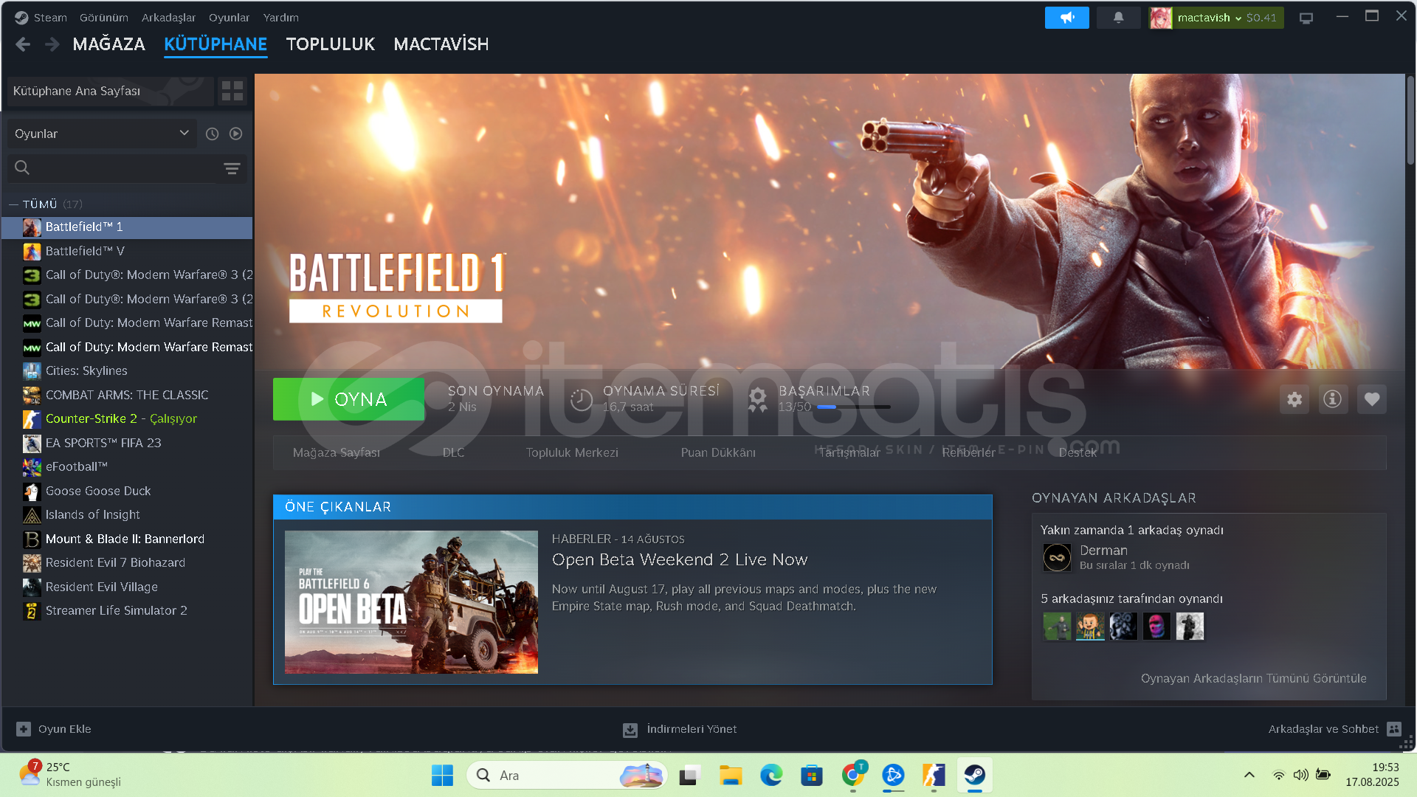The height and width of the screenshot is (797, 1417).
Task: Click the main vertical scrollbar
Action: click(1410, 120)
